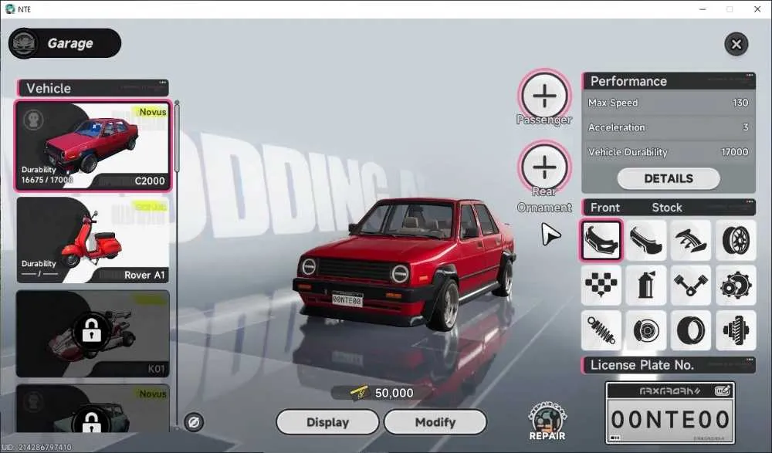Toggle hide-interface icon beside vehicle list
Screen dimensions: 772x453
[x=194, y=422]
